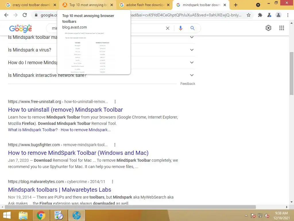Image resolution: width=294 pixels, height=221 pixels.
Task: Go back to the previous page
Action: [6, 15]
